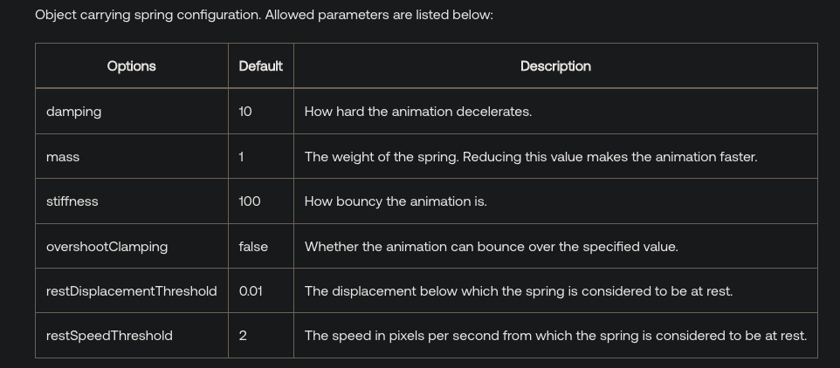Click the 'Options' column header
The width and height of the screenshot is (840, 368).
pos(131,66)
